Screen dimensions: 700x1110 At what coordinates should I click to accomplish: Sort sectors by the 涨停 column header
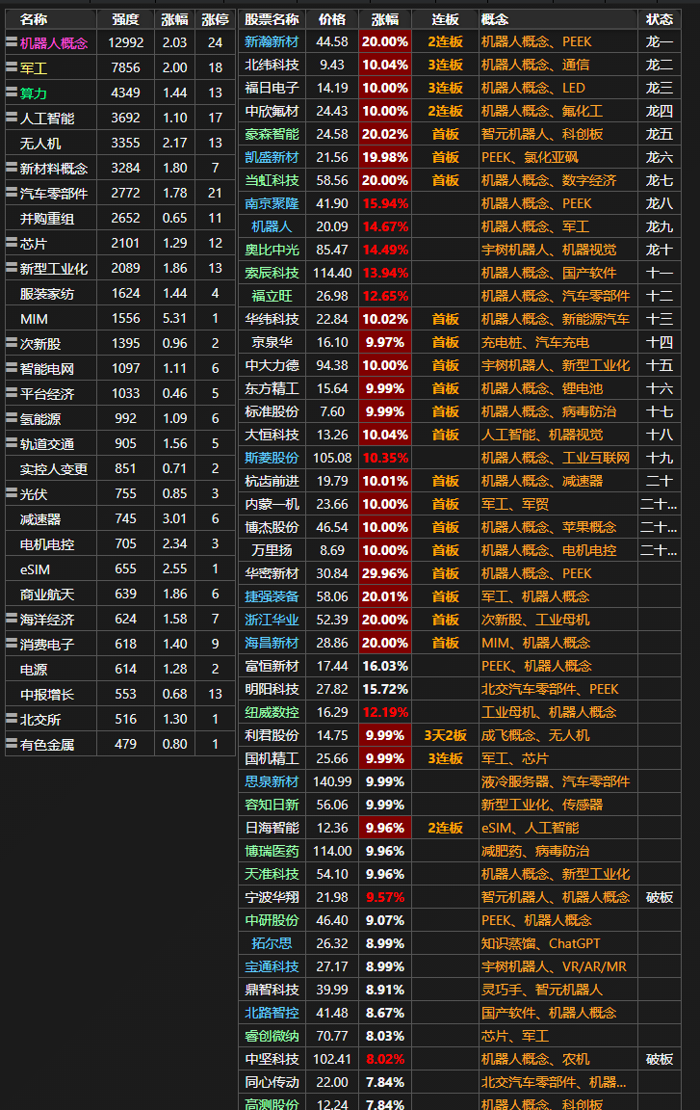tap(215, 19)
